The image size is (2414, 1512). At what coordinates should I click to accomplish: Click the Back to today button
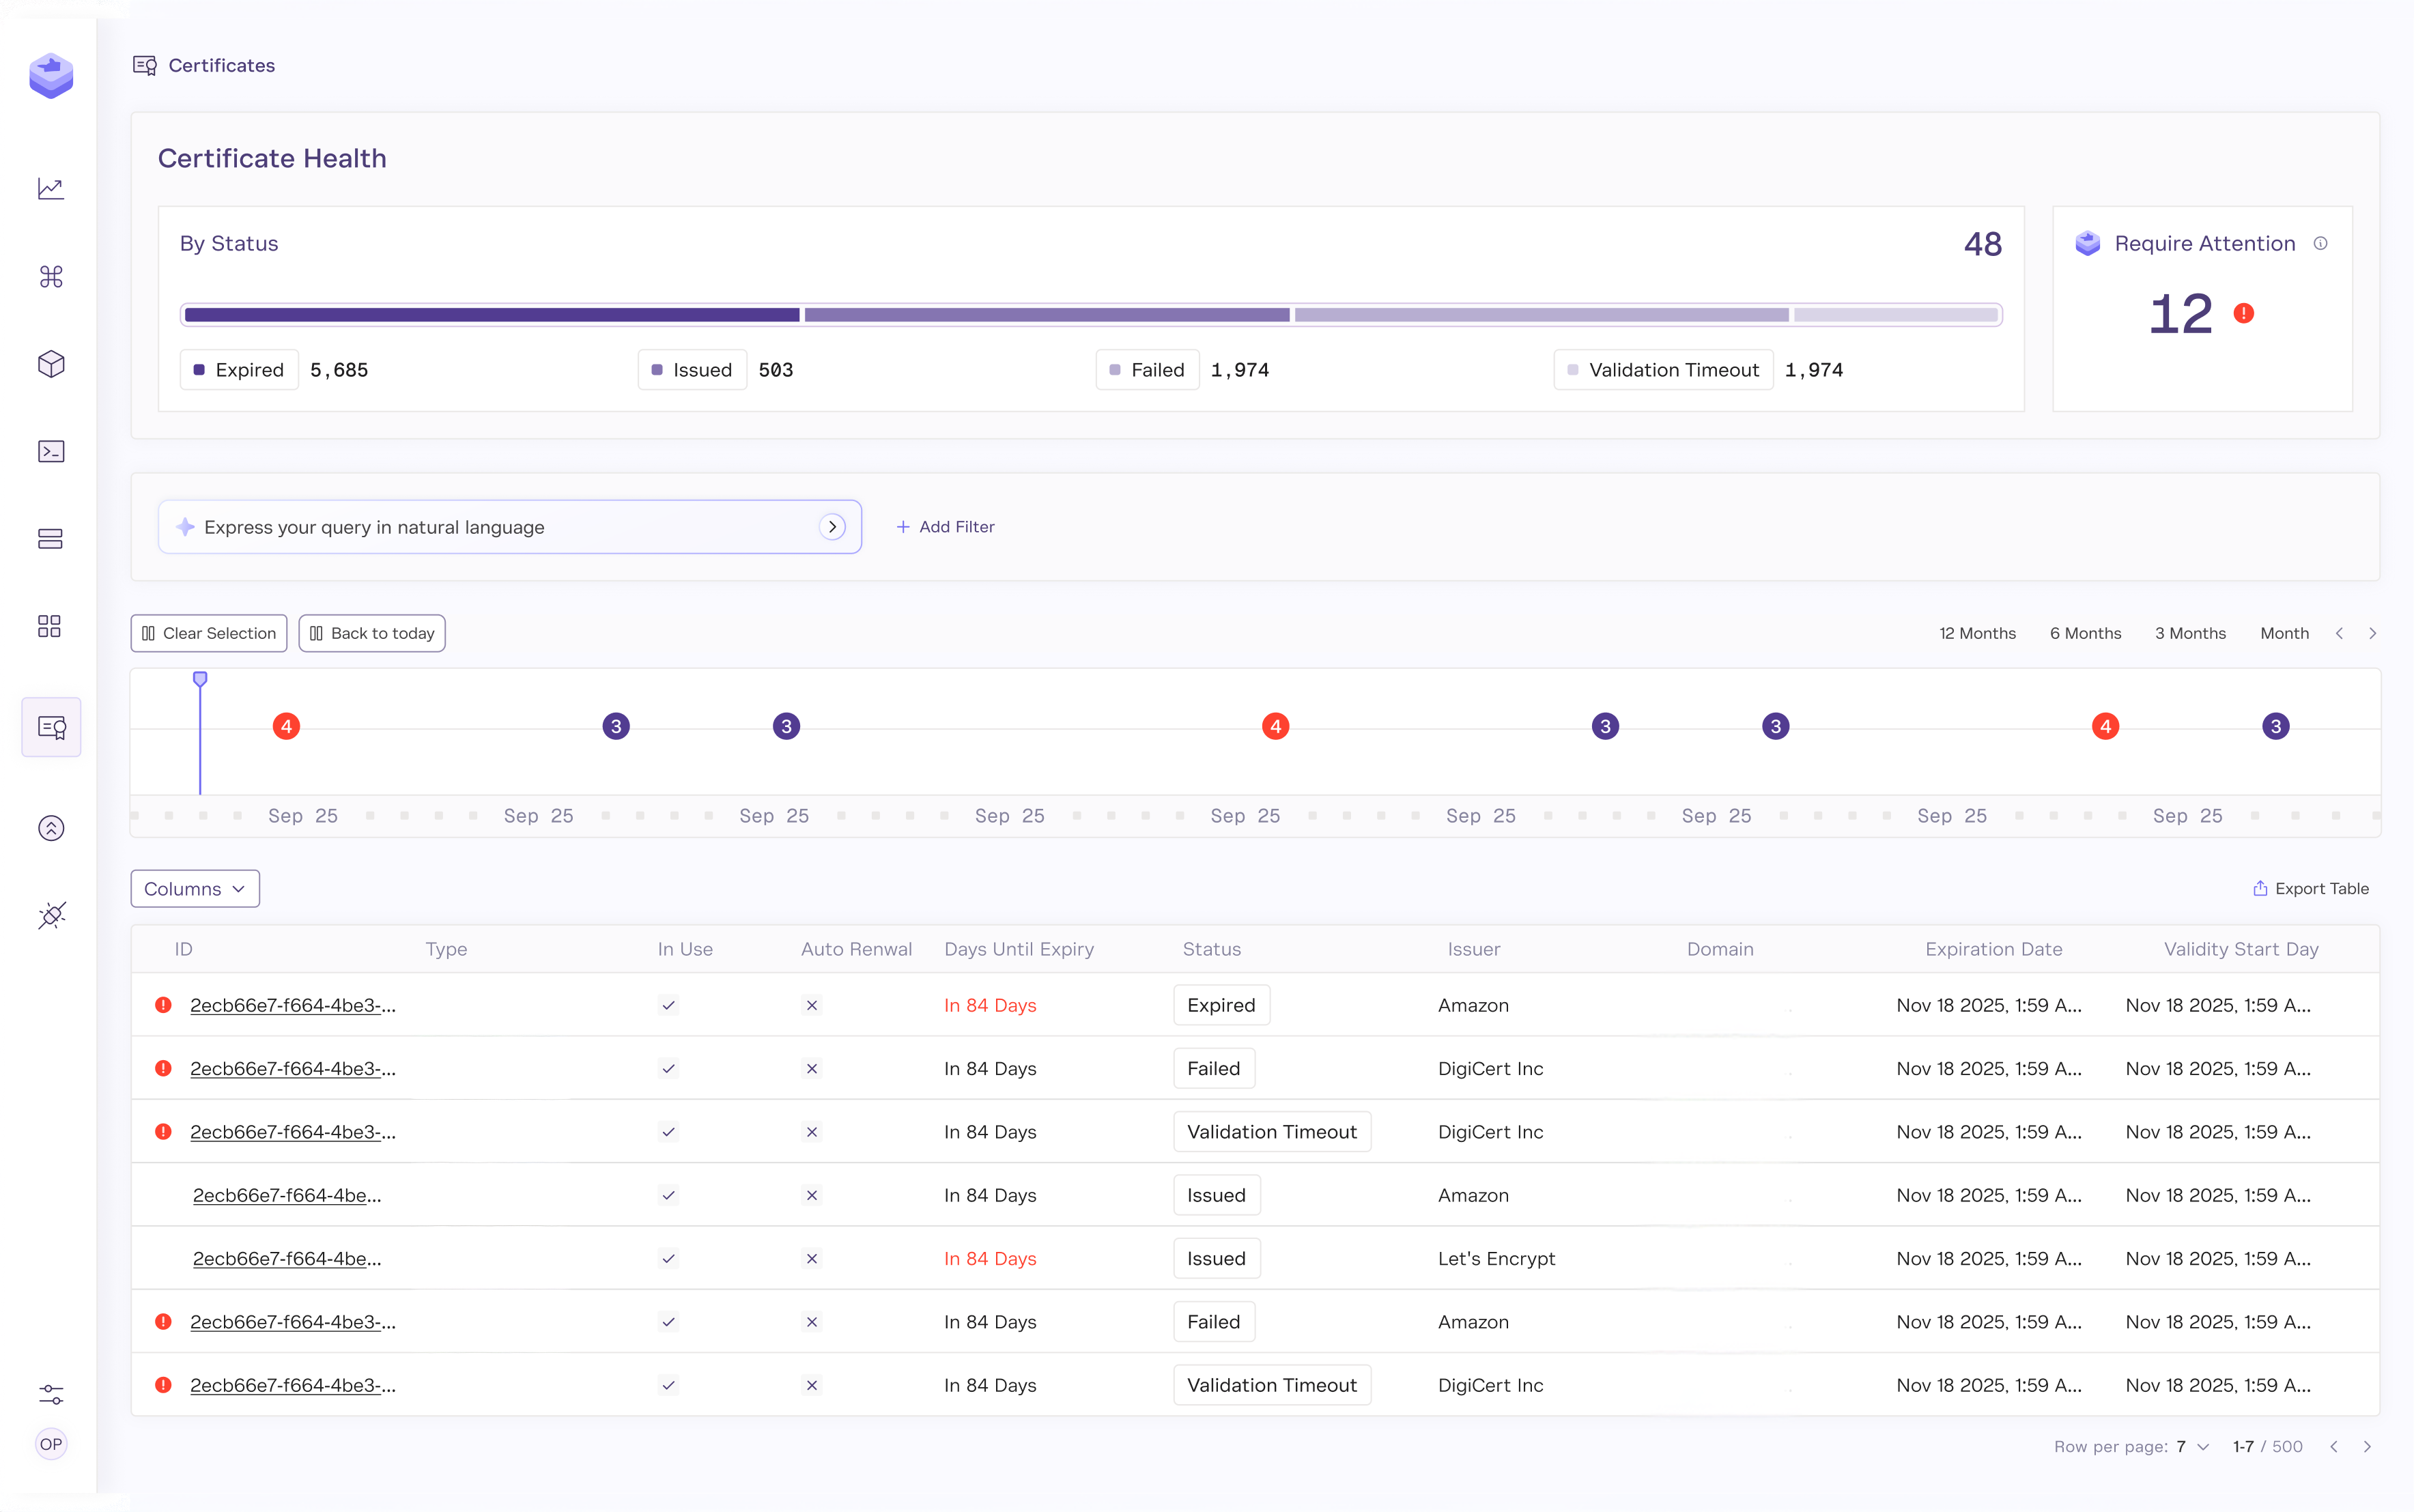click(x=372, y=633)
